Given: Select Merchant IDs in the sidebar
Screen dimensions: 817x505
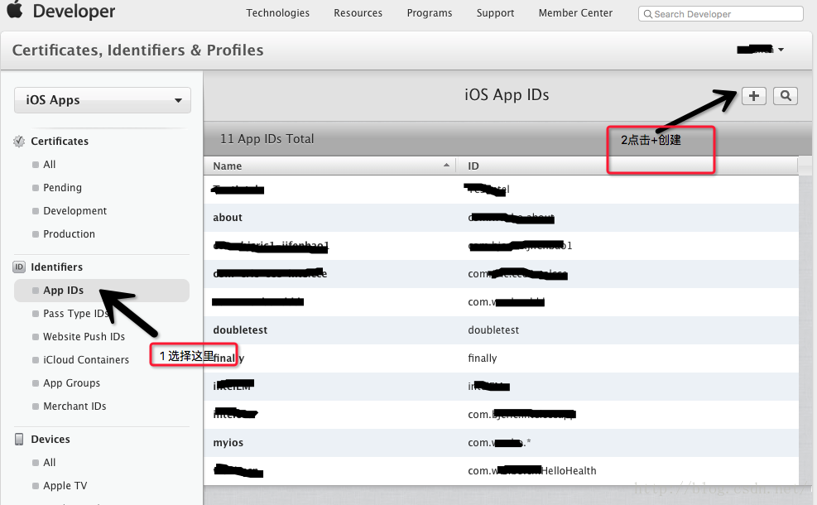Looking at the screenshot, I should tap(74, 406).
